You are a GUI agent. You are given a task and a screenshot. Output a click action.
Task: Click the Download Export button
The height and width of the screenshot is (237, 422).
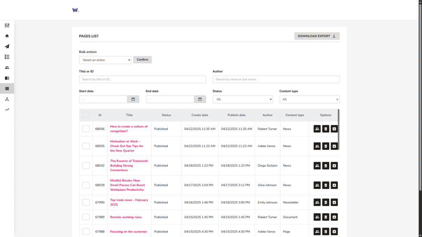[317, 36]
